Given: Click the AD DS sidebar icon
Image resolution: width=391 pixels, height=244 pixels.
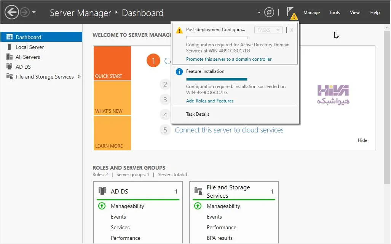Looking at the screenshot, I should pyautogui.click(x=10, y=66).
